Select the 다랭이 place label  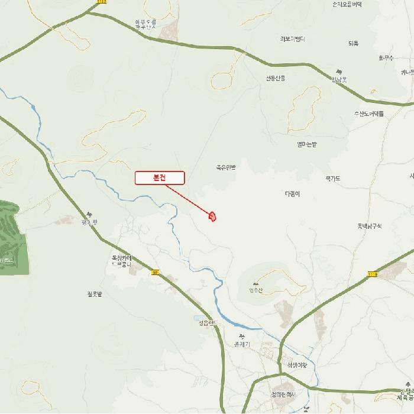coord(292,194)
